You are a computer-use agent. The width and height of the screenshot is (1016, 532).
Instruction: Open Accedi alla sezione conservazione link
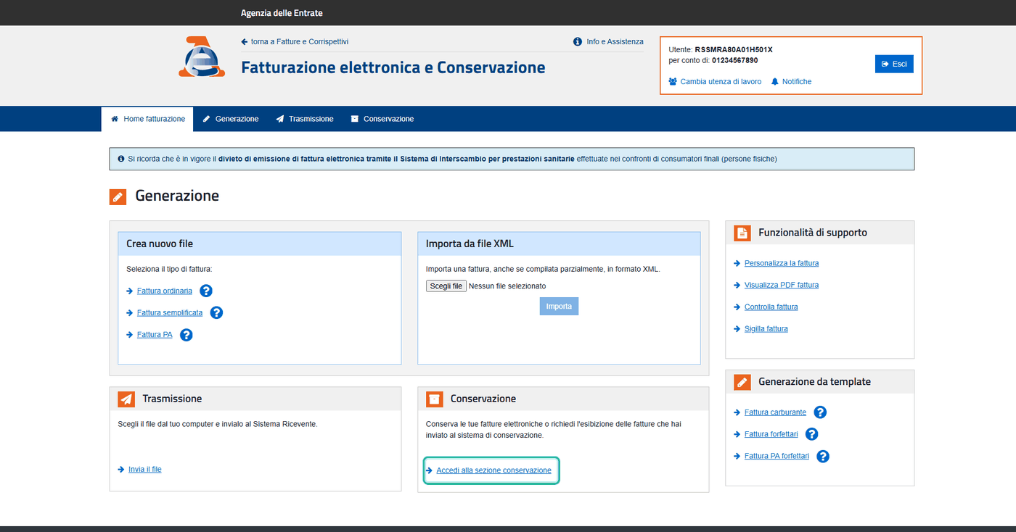point(493,470)
